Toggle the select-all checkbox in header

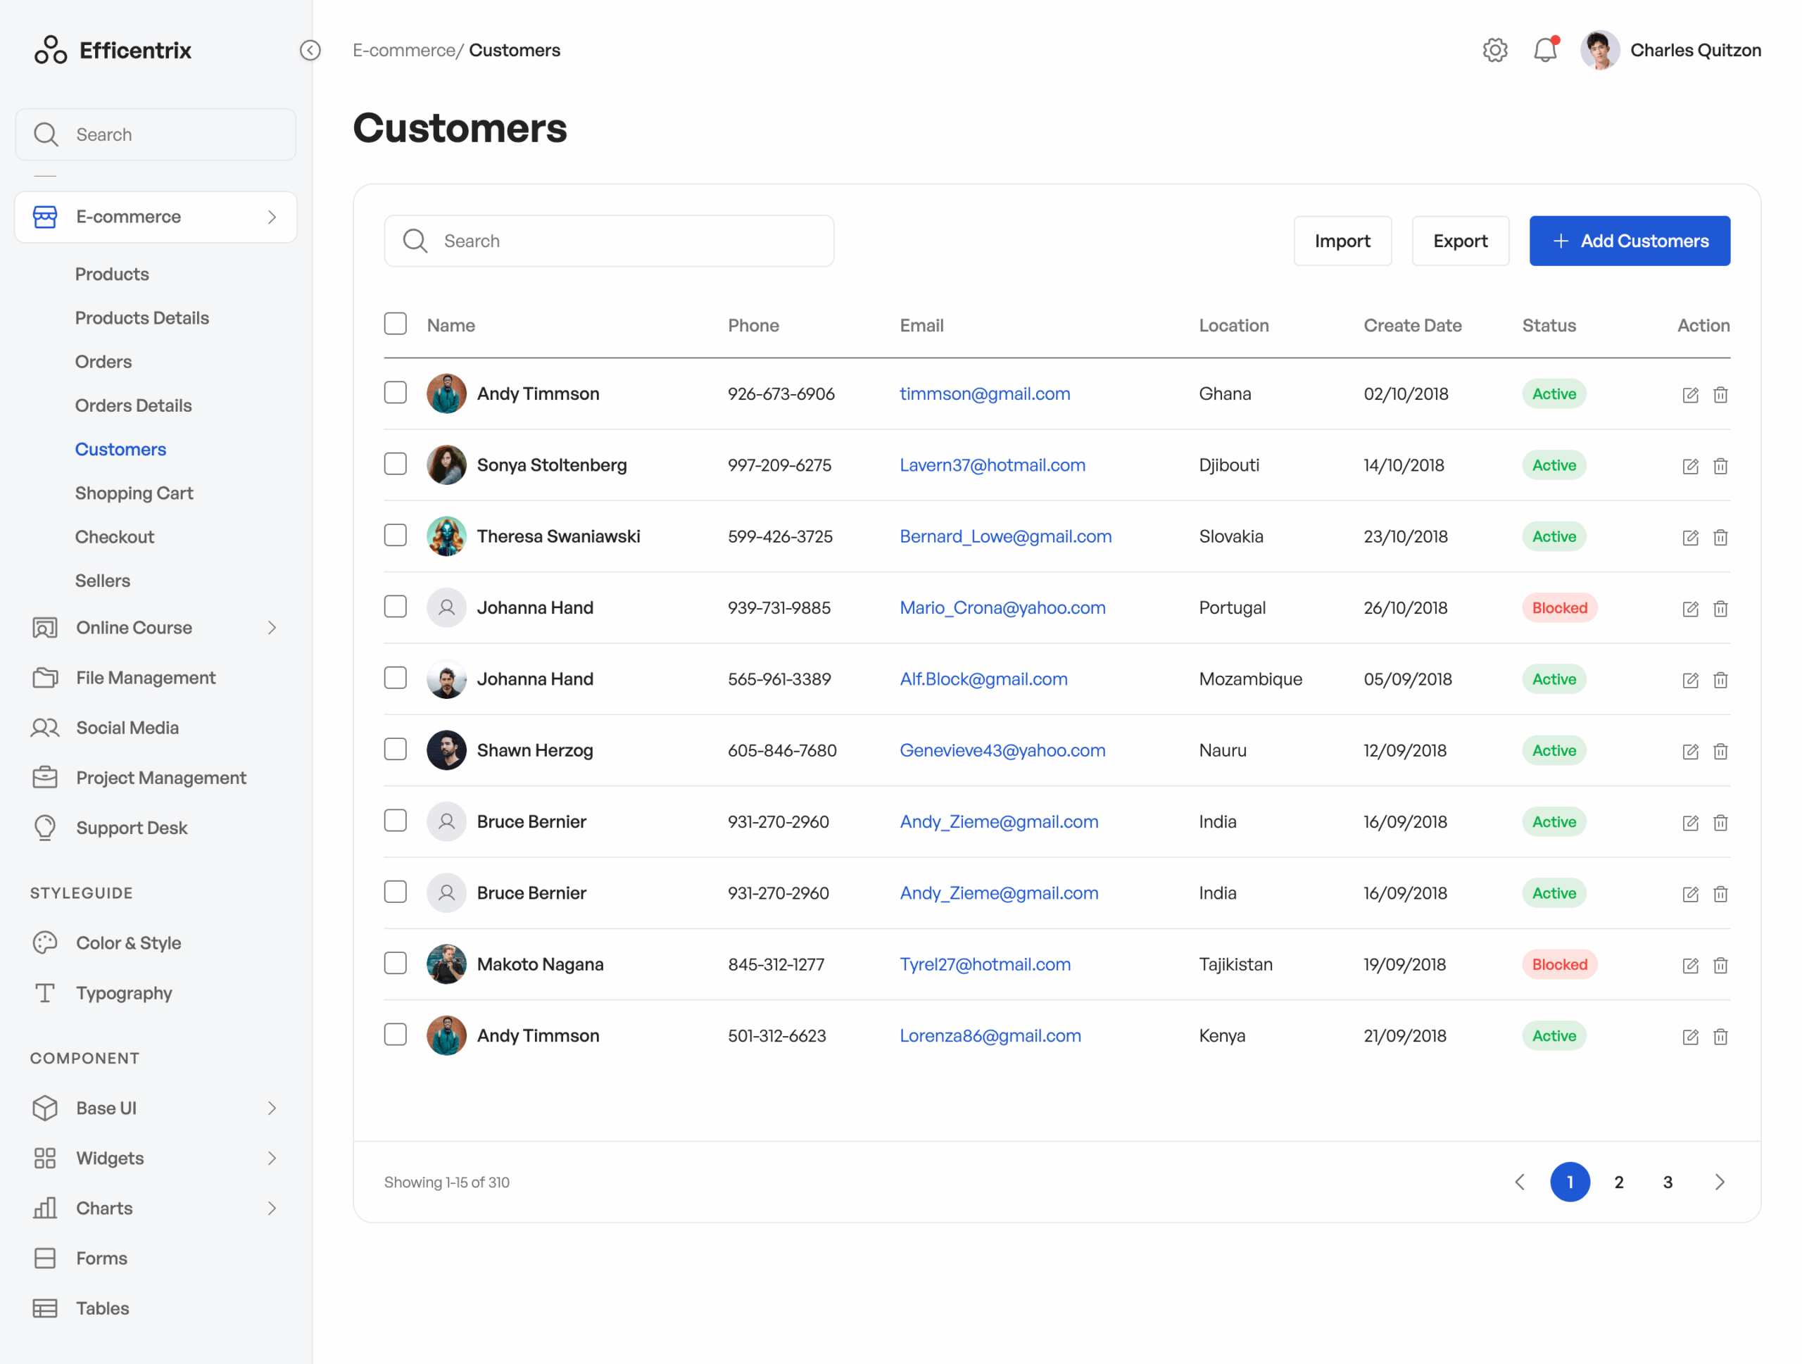[395, 324]
